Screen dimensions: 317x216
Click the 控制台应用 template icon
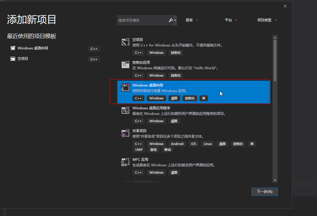(125, 65)
